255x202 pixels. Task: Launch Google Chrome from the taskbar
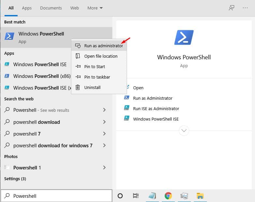point(168,196)
